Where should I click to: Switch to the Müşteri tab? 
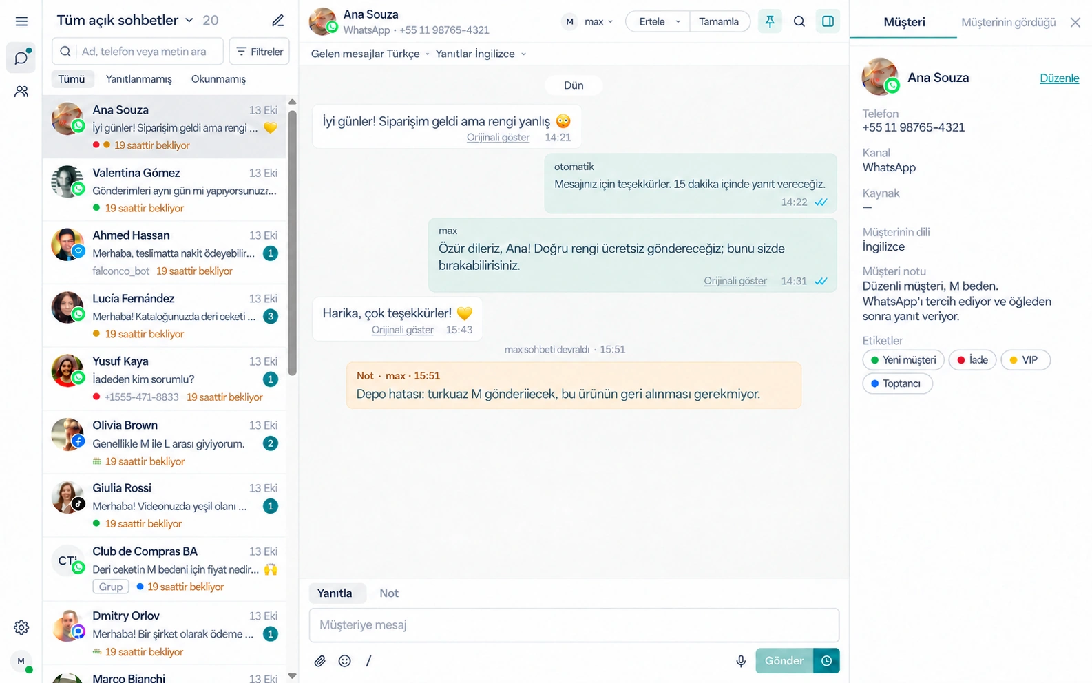click(904, 22)
